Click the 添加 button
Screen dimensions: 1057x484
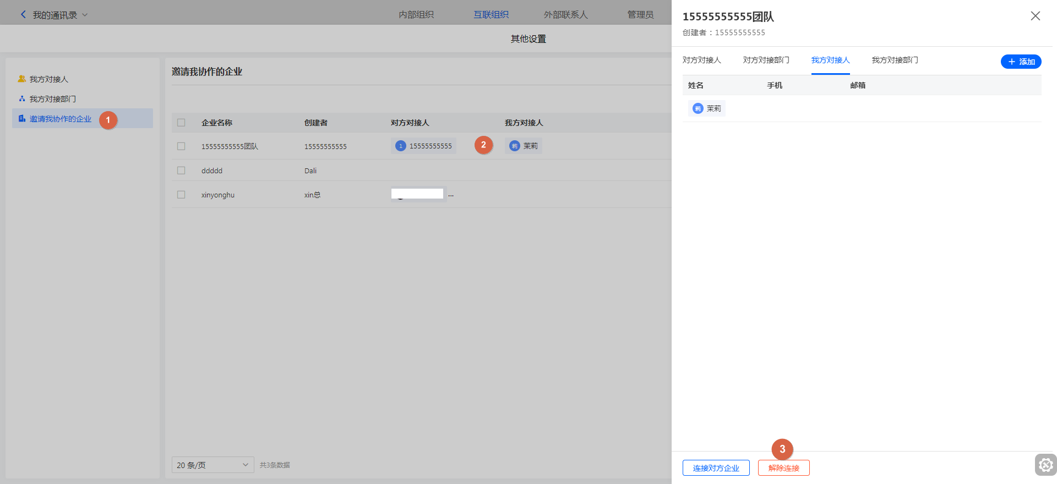(x=1021, y=62)
